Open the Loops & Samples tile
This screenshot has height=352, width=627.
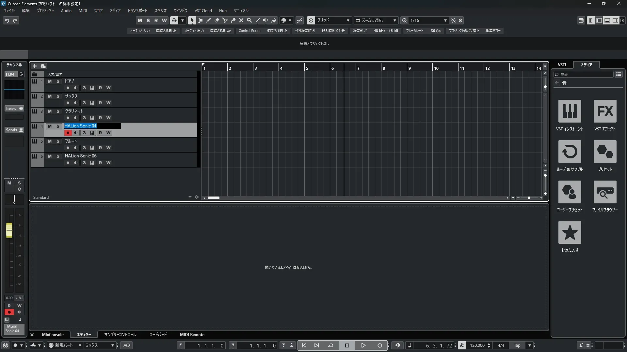pos(570,152)
